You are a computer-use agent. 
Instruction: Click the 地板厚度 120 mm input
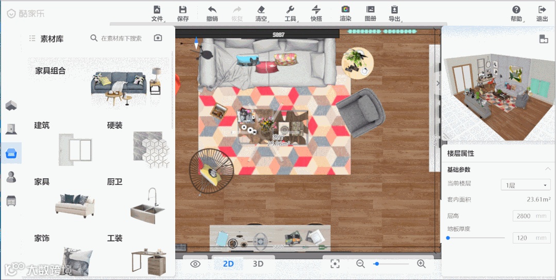[532, 238]
